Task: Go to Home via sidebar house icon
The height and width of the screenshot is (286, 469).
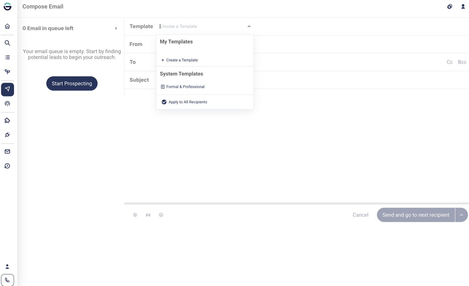Action: click(7, 26)
